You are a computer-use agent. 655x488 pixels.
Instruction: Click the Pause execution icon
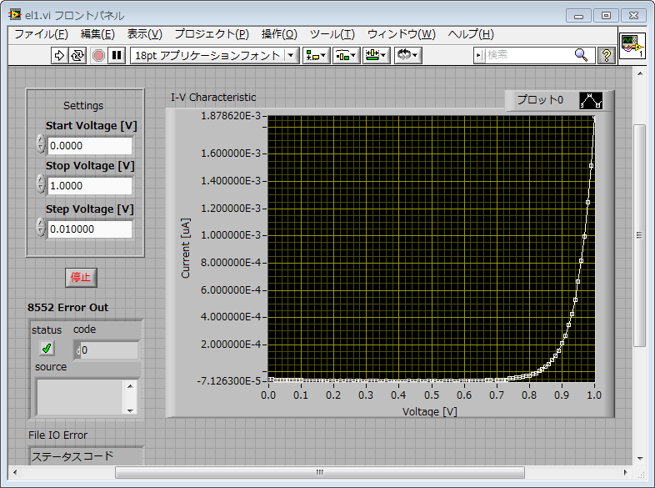[117, 55]
